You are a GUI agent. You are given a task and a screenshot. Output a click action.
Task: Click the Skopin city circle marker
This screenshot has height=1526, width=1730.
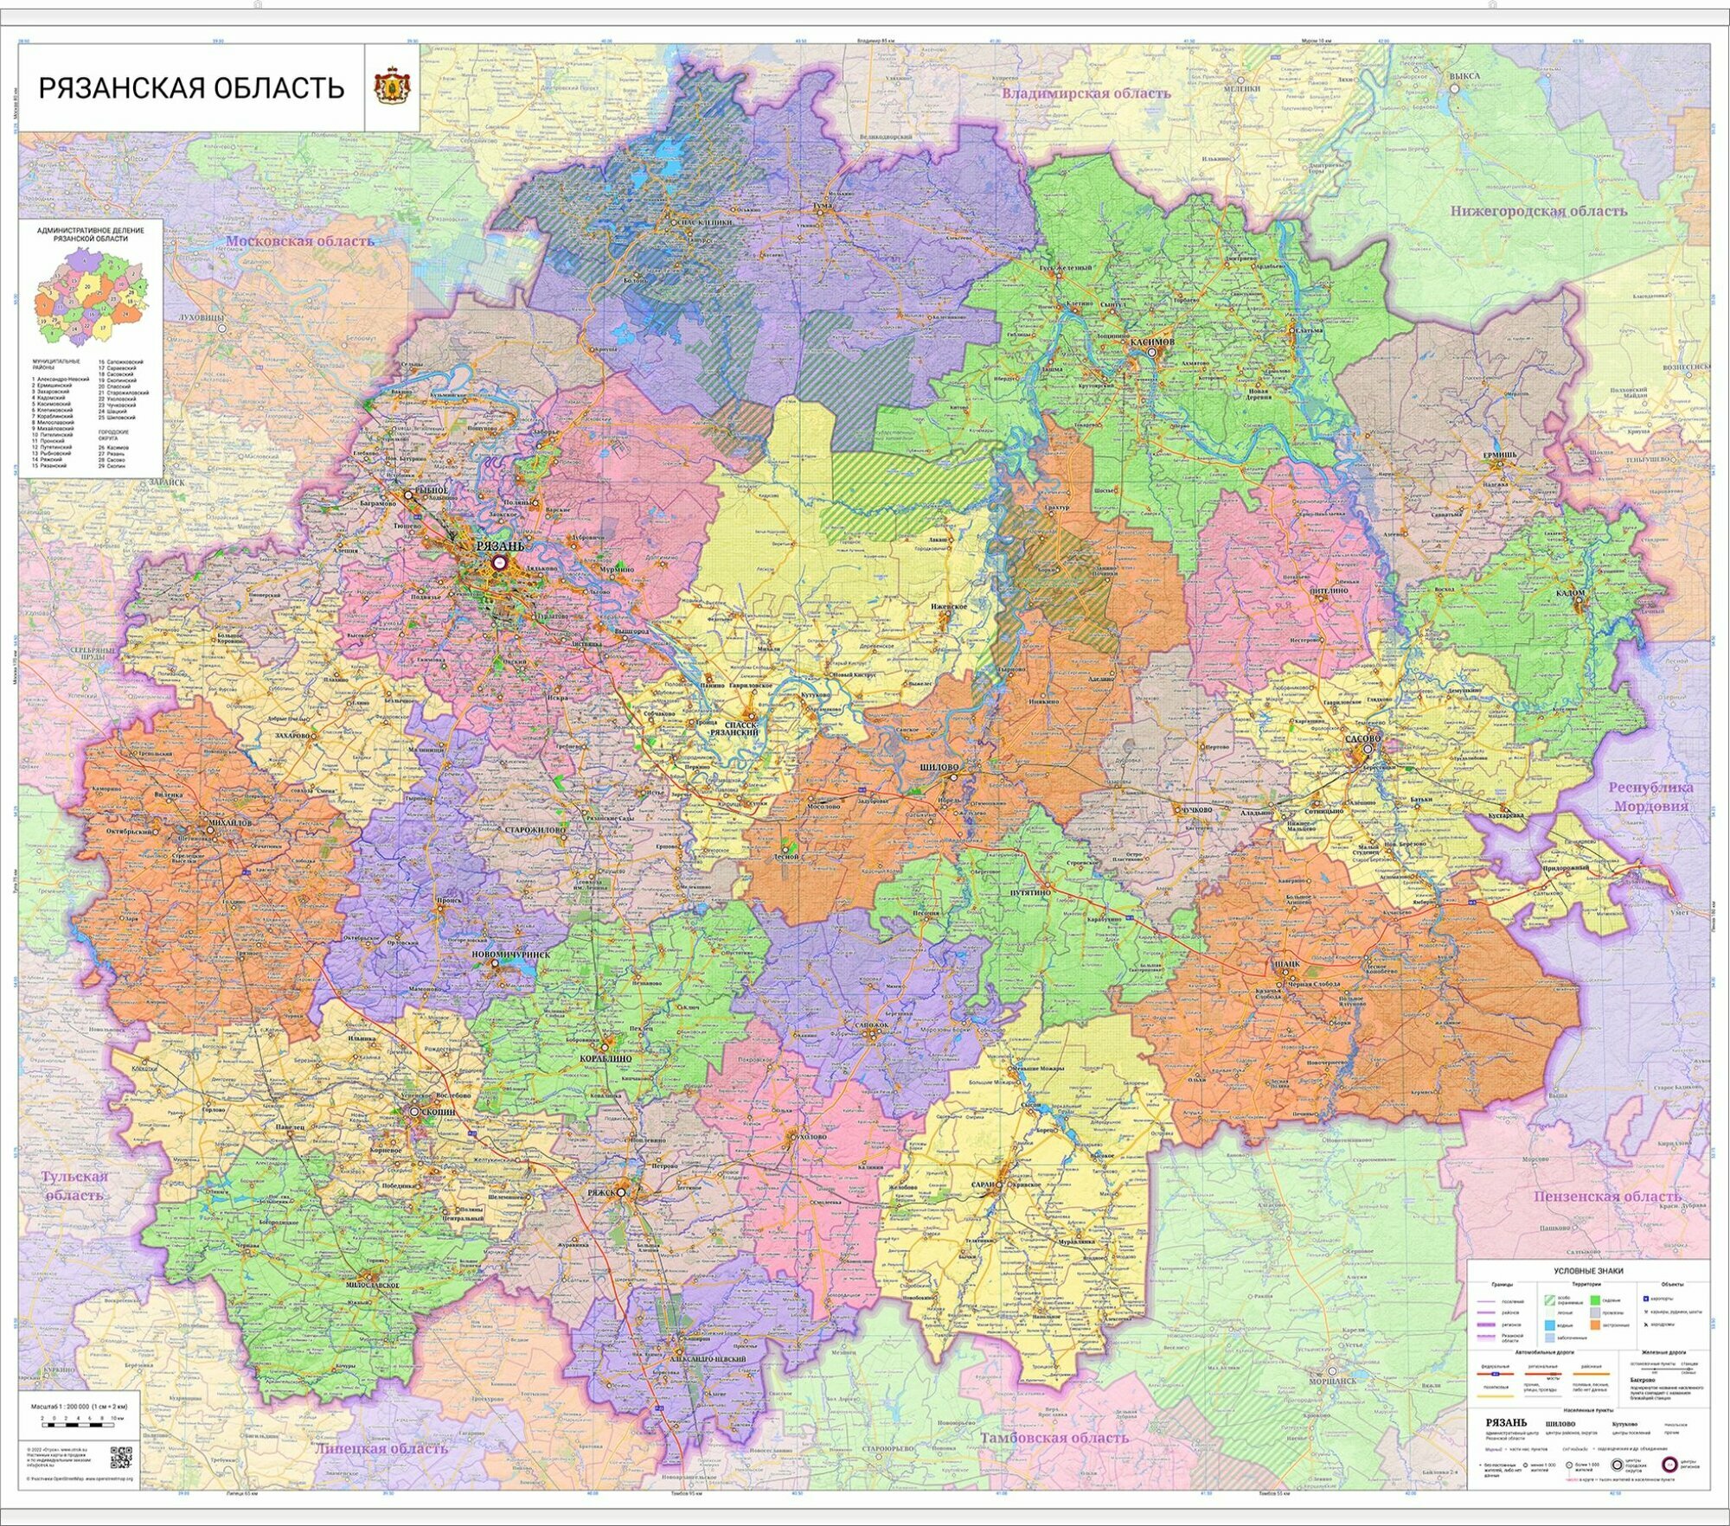pyautogui.click(x=414, y=1112)
